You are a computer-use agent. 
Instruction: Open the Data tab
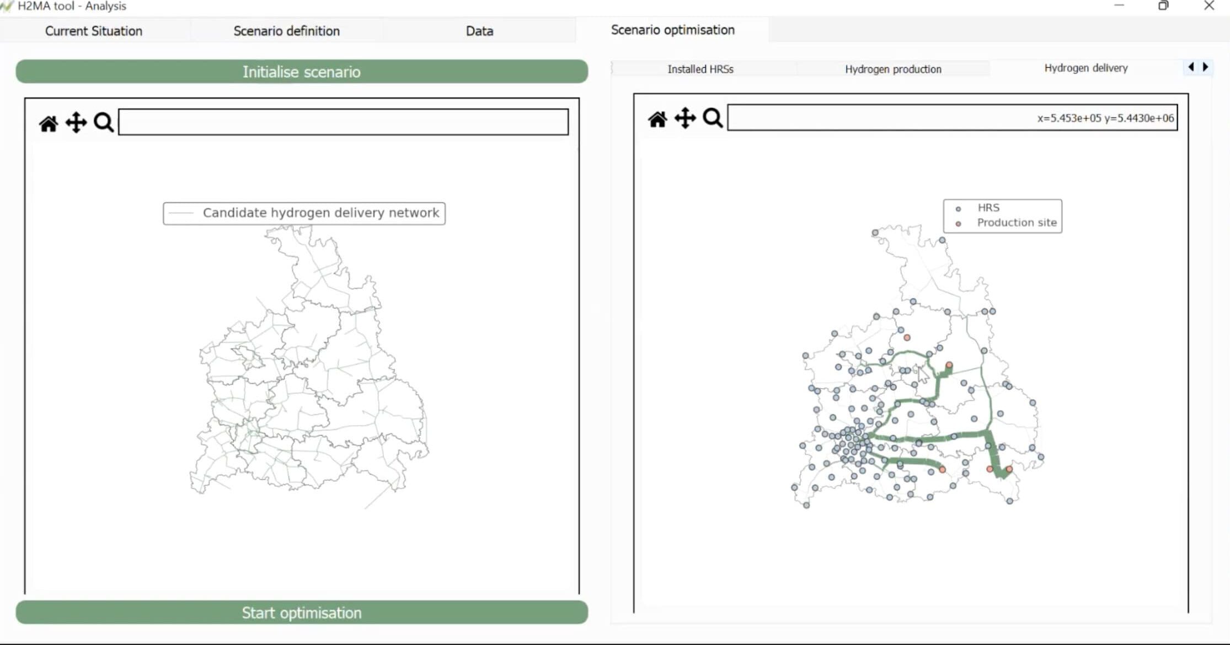pyautogui.click(x=479, y=31)
